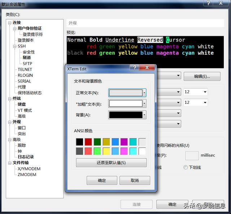Select 键盘 under 终端
The width and height of the screenshot is (231, 214).
[x=22, y=104]
